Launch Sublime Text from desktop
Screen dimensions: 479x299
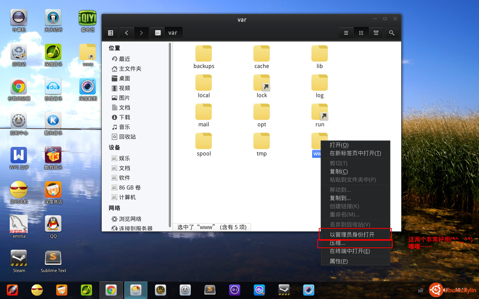[53, 261]
